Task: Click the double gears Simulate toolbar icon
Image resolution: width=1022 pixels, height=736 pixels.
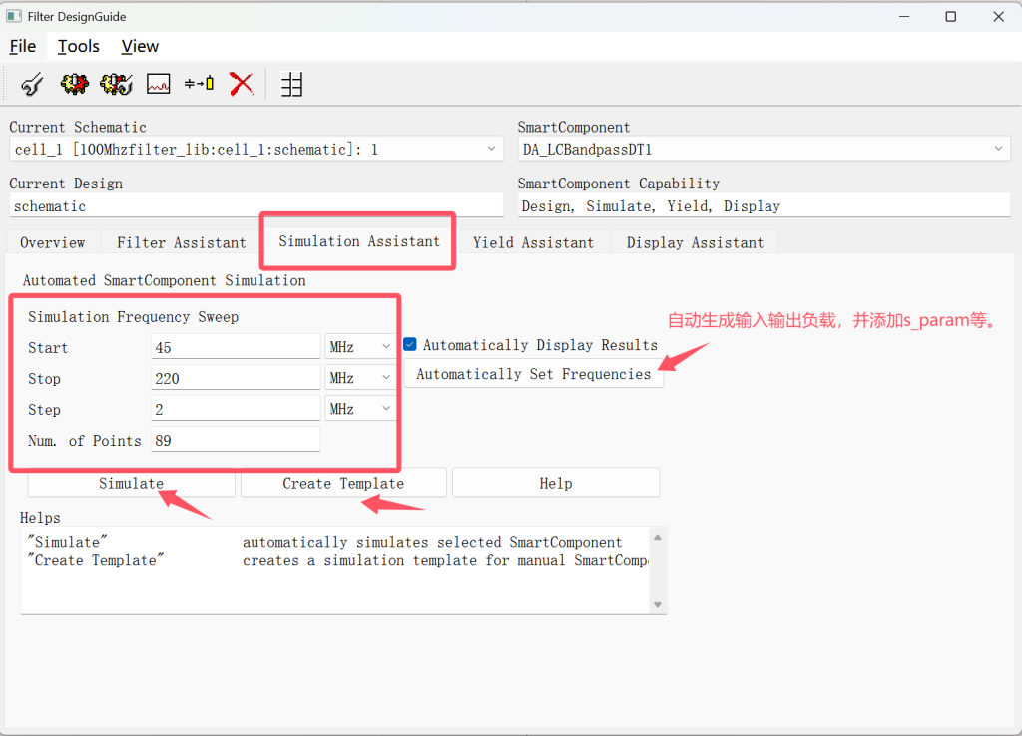Action: [116, 84]
